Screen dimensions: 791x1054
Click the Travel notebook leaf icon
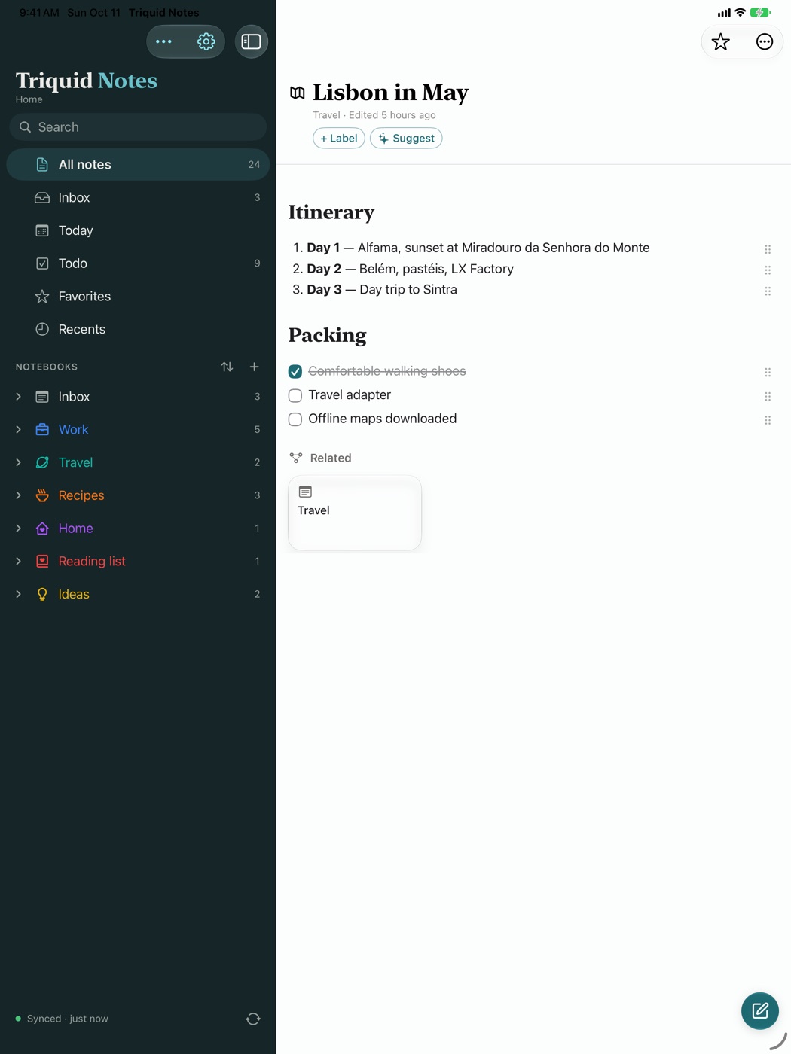(x=42, y=462)
